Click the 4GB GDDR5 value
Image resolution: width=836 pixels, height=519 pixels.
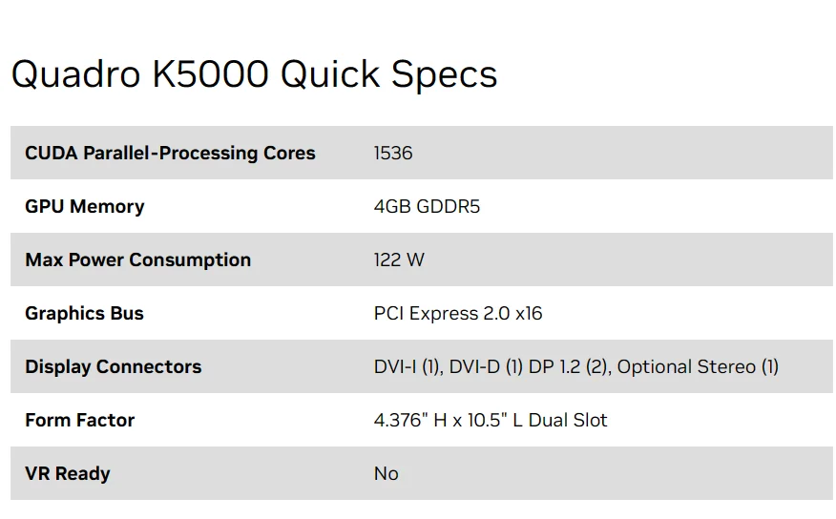[427, 206]
